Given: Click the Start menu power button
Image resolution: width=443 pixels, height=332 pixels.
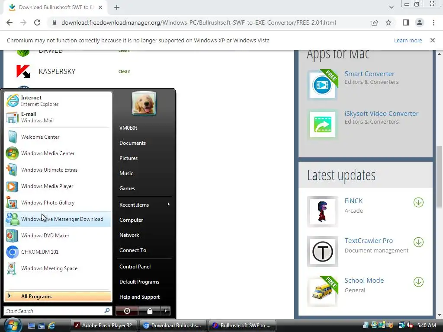Looking at the screenshot, I should (127, 311).
